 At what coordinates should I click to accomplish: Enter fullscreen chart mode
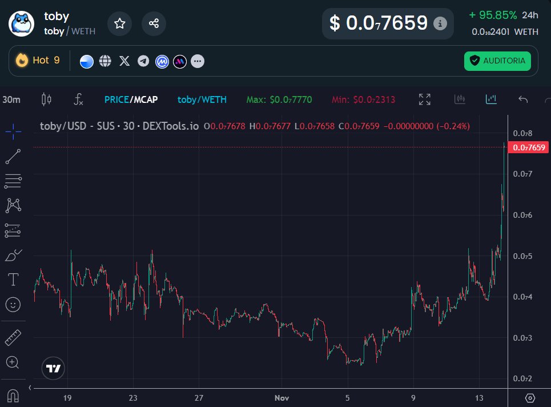[x=424, y=99]
